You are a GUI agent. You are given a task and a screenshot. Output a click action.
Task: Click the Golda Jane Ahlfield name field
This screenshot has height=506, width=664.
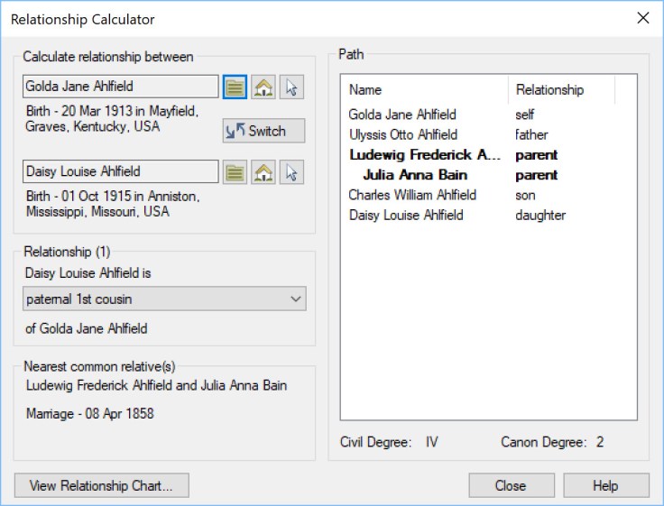(x=120, y=87)
